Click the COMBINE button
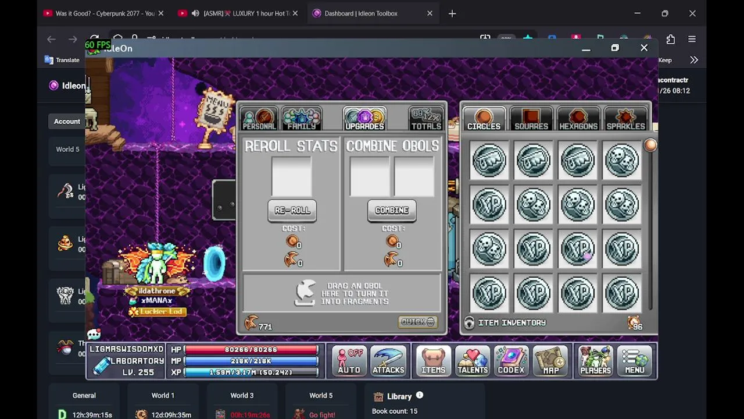 [x=392, y=211]
